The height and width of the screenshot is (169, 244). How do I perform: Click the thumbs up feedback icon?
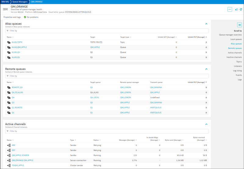click(x=237, y=9)
